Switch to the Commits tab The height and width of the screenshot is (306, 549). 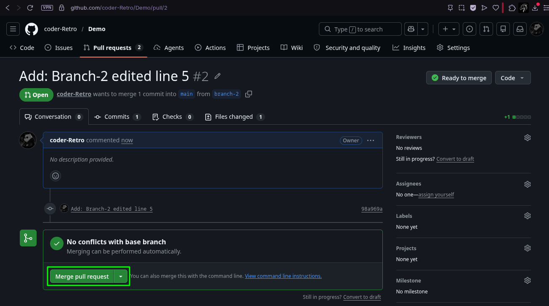click(117, 117)
